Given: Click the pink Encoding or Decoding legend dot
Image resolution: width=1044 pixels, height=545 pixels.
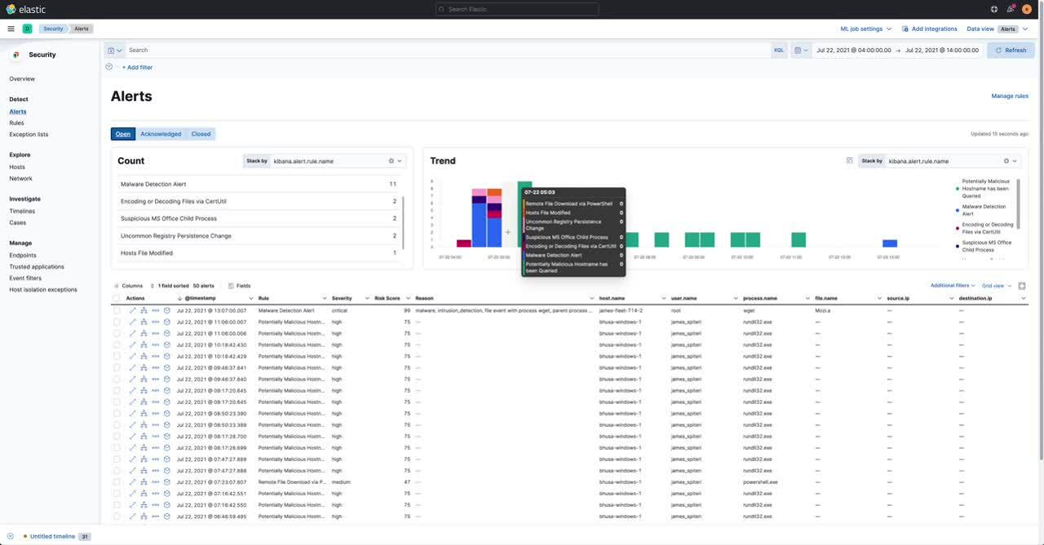Looking at the screenshot, I should point(958,228).
